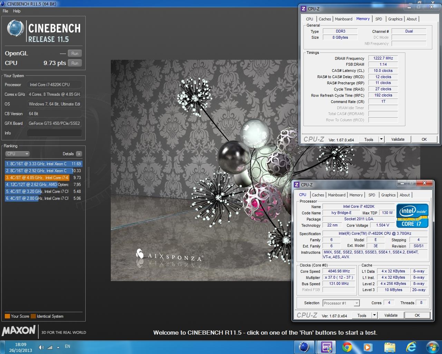The height and width of the screenshot is (354, 442).
Task: Open the File menu in Cinebench
Action: click(x=6, y=11)
